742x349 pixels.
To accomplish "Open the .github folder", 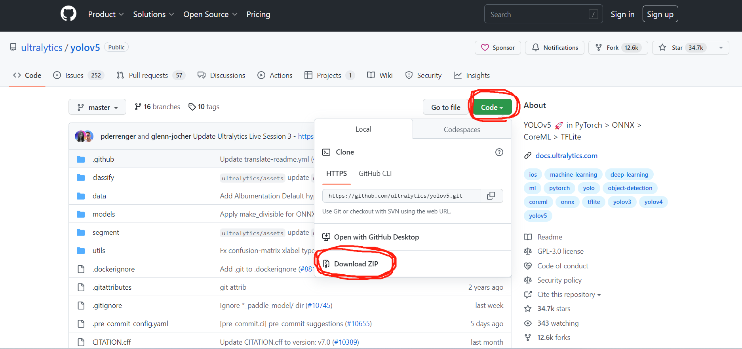I will 103,159.
